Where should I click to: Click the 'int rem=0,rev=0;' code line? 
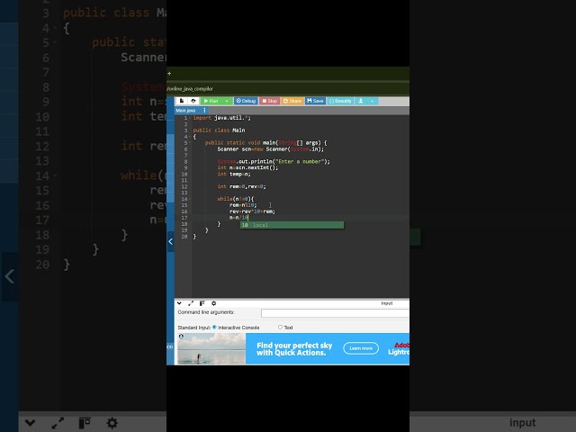(241, 186)
